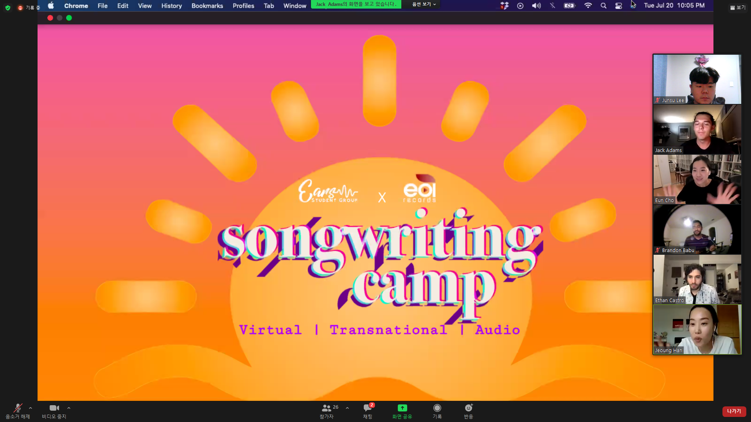Select Ethan Castro video thumbnail
The height and width of the screenshot is (422, 751).
click(697, 279)
